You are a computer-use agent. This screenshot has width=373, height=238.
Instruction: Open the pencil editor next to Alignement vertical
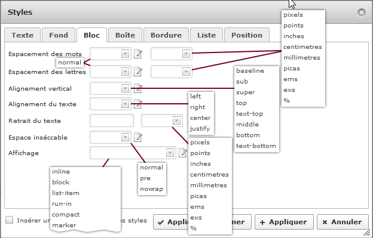[x=138, y=88]
